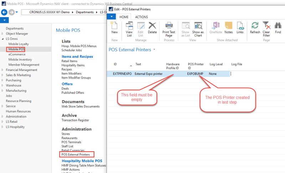Viewport: 285px width, 173px height.
Task: Open navigation history dropdown arrow
Action: [17, 12]
